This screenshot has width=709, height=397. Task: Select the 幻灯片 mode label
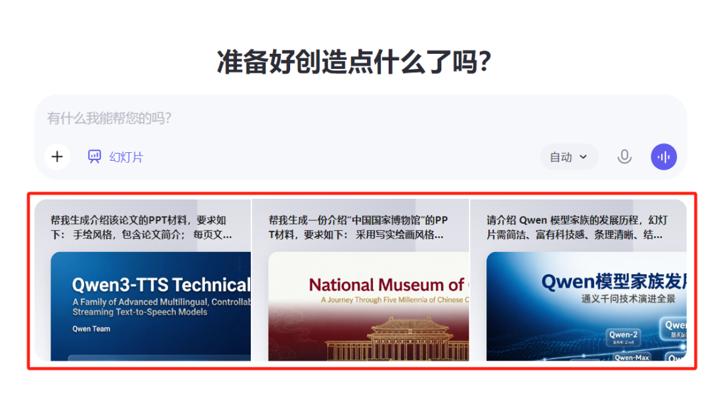[x=126, y=157]
